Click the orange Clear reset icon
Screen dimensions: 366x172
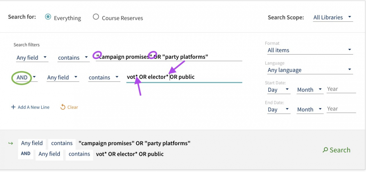coord(63,107)
